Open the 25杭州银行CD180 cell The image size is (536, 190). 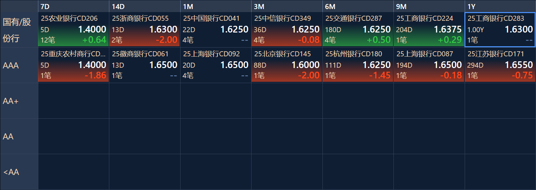(358, 65)
